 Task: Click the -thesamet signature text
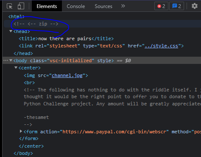36,117
